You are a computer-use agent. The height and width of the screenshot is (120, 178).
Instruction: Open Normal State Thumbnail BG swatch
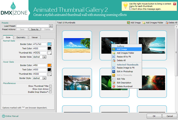[49, 53]
